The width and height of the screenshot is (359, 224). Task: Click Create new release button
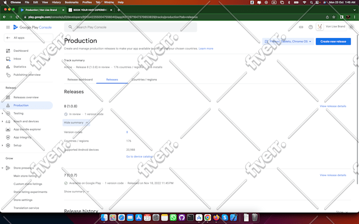333,42
